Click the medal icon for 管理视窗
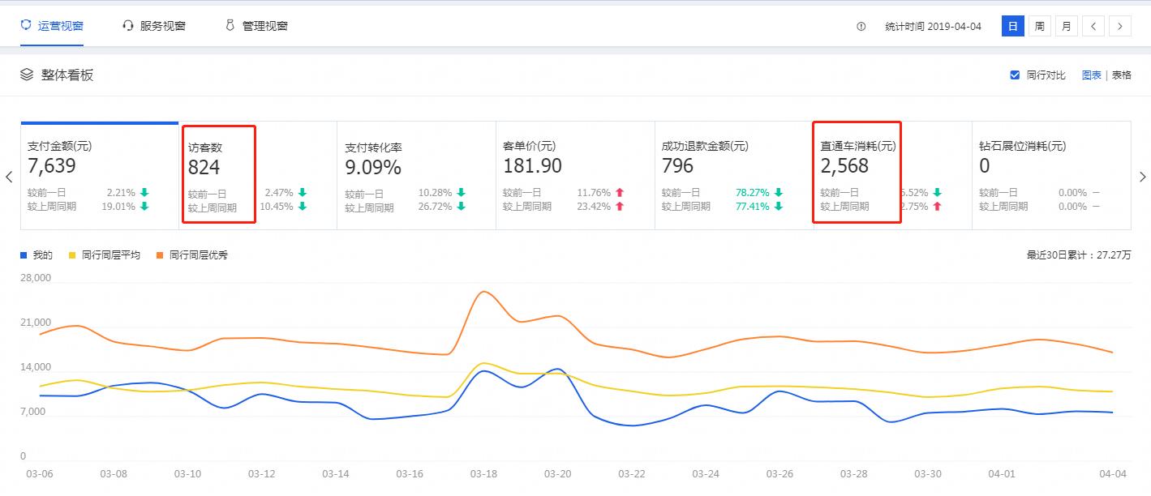 coord(230,26)
